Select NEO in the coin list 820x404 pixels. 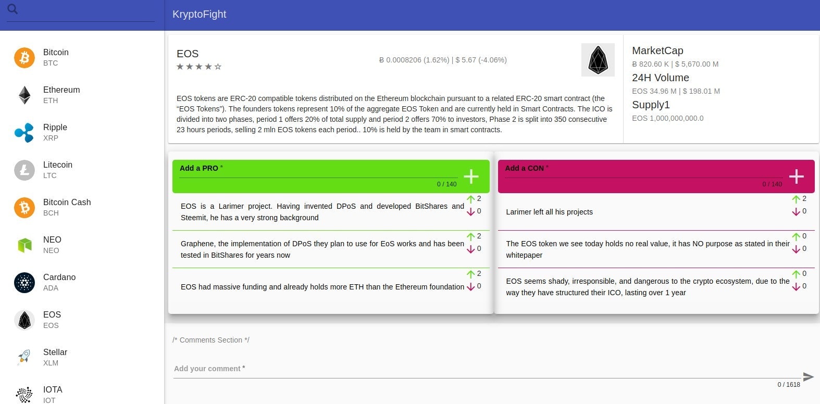tap(82, 245)
